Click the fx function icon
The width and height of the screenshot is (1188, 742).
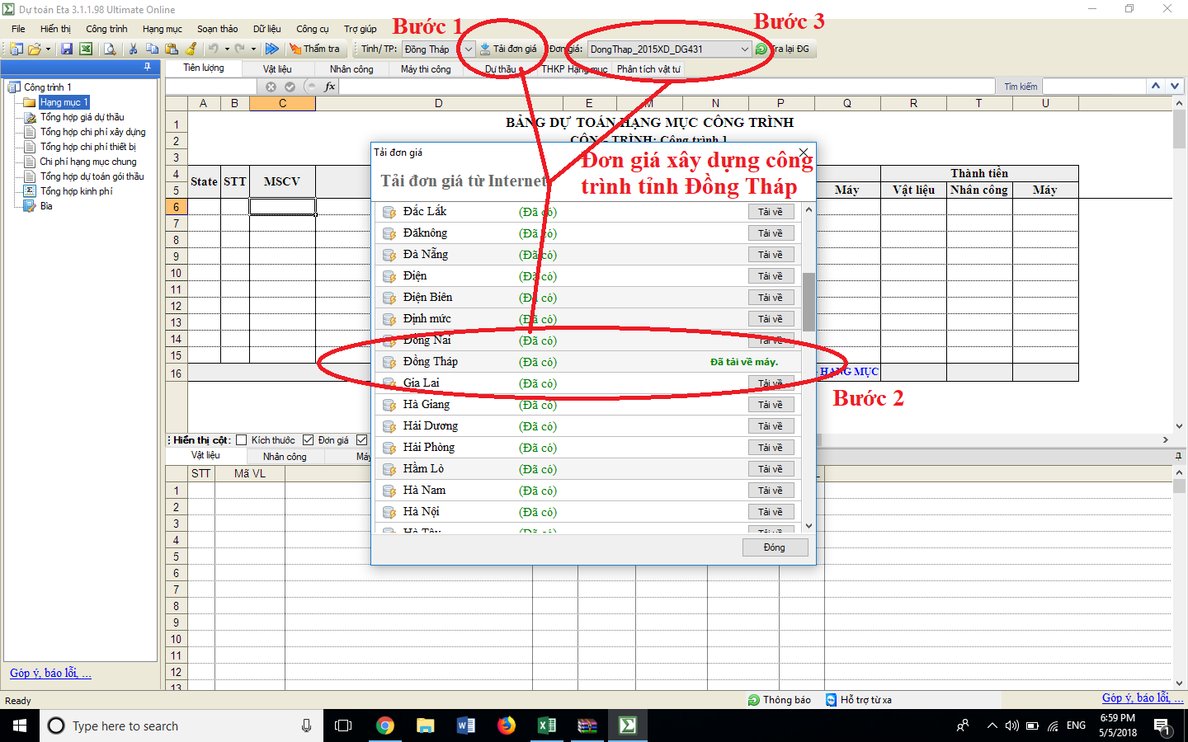coord(330,87)
